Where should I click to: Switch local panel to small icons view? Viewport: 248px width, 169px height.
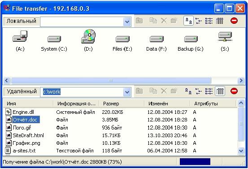point(199,21)
